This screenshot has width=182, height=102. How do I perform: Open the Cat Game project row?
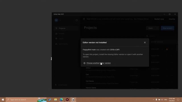[129, 82]
